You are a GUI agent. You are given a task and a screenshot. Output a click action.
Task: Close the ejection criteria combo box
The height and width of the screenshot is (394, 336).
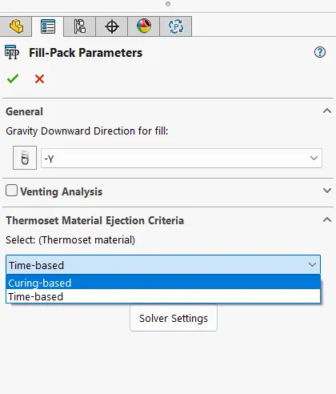pyautogui.click(x=312, y=264)
